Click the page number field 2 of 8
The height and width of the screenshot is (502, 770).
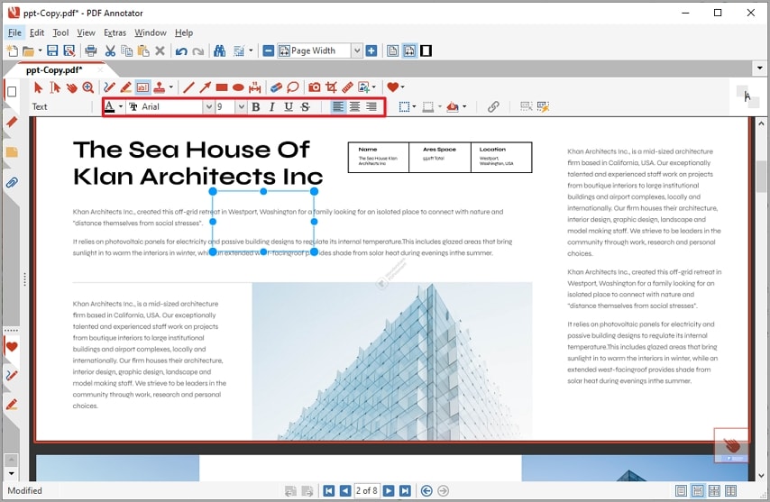pos(367,490)
